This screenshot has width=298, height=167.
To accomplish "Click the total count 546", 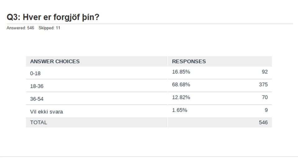I will [264, 122].
